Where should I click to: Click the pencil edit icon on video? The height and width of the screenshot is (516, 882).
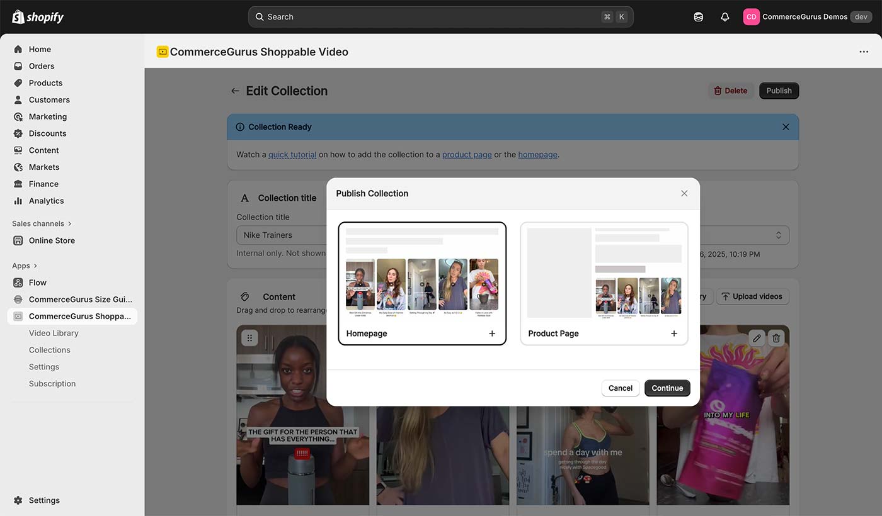point(757,338)
